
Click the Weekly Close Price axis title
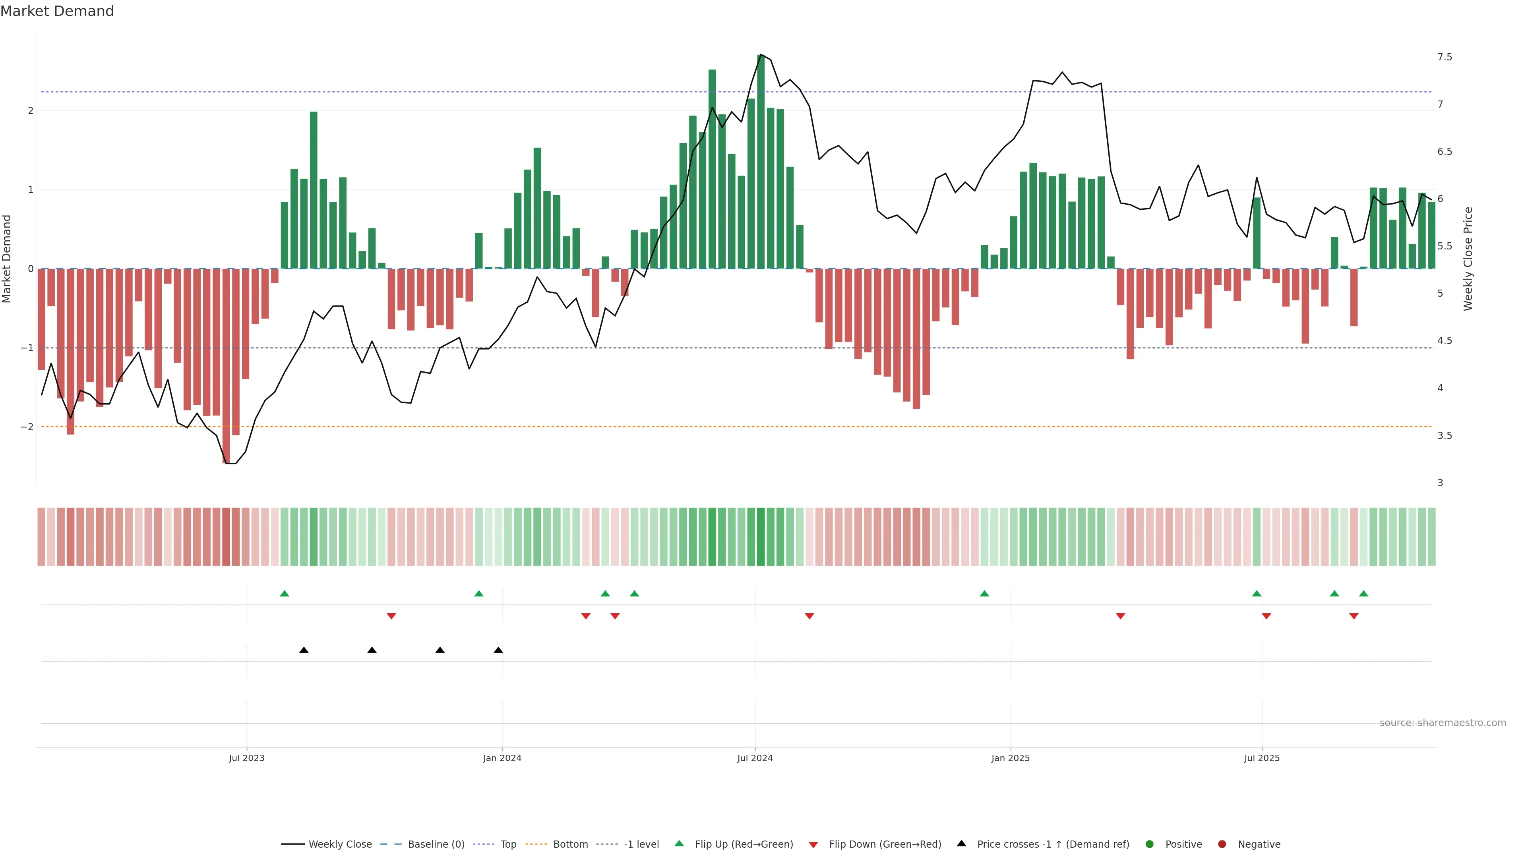(1468, 259)
